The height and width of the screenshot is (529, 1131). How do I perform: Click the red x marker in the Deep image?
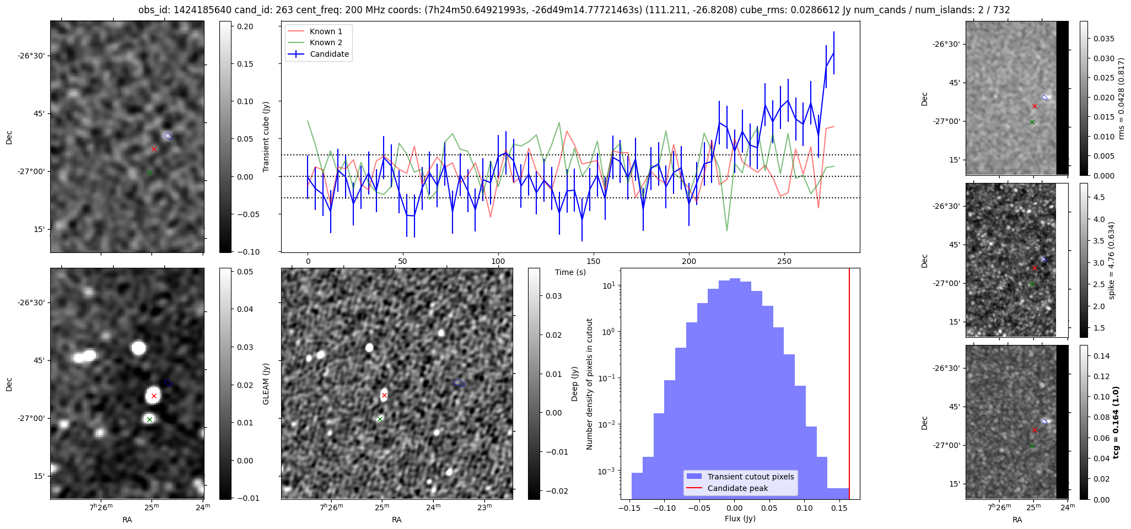(384, 395)
